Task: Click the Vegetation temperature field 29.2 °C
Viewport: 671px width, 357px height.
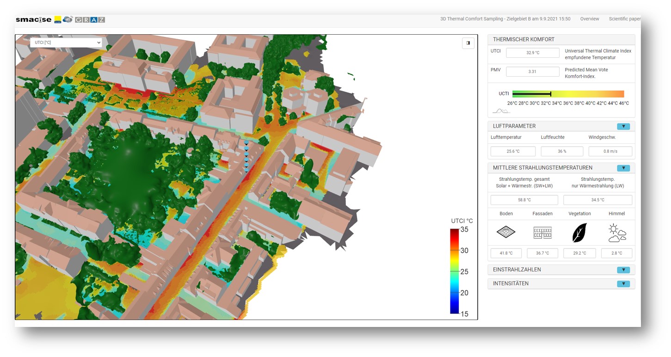Action: pos(579,253)
